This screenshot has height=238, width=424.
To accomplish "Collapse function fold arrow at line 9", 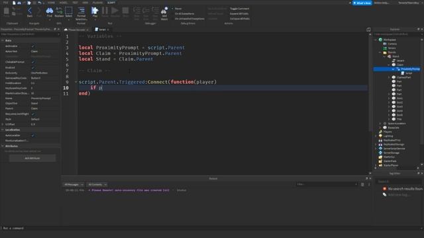I will [76, 82].
